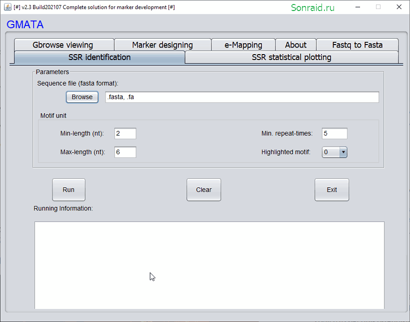This screenshot has height=322, width=410.
Task: Minimize the GMATA window
Action: (357, 7)
